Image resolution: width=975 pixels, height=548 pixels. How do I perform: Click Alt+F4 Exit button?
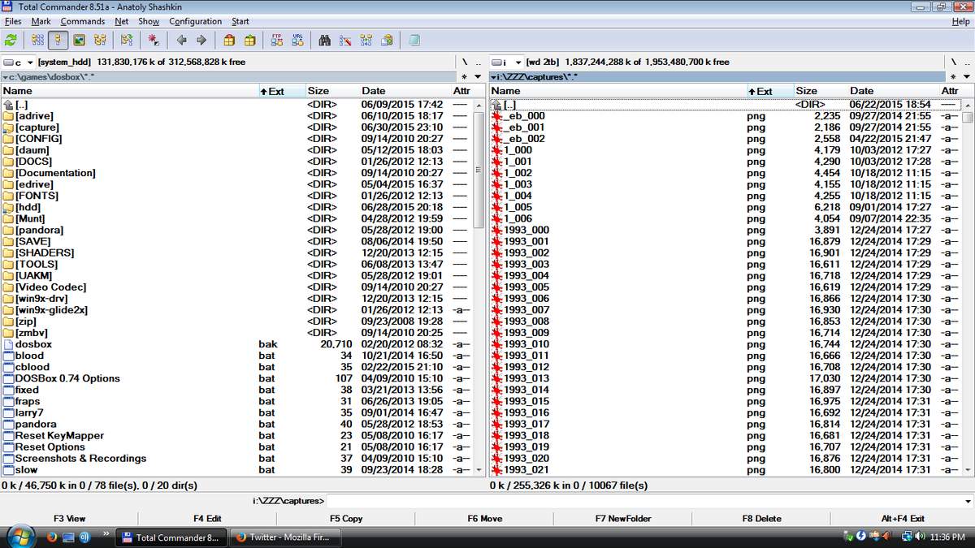coord(903,518)
